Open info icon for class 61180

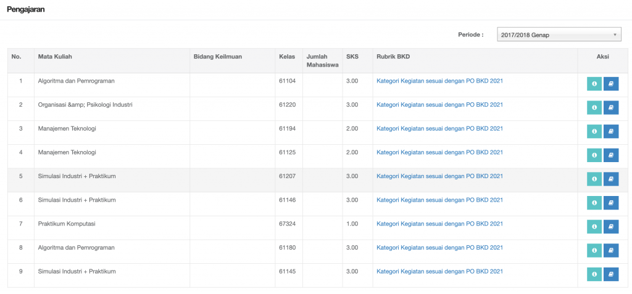tap(594, 250)
